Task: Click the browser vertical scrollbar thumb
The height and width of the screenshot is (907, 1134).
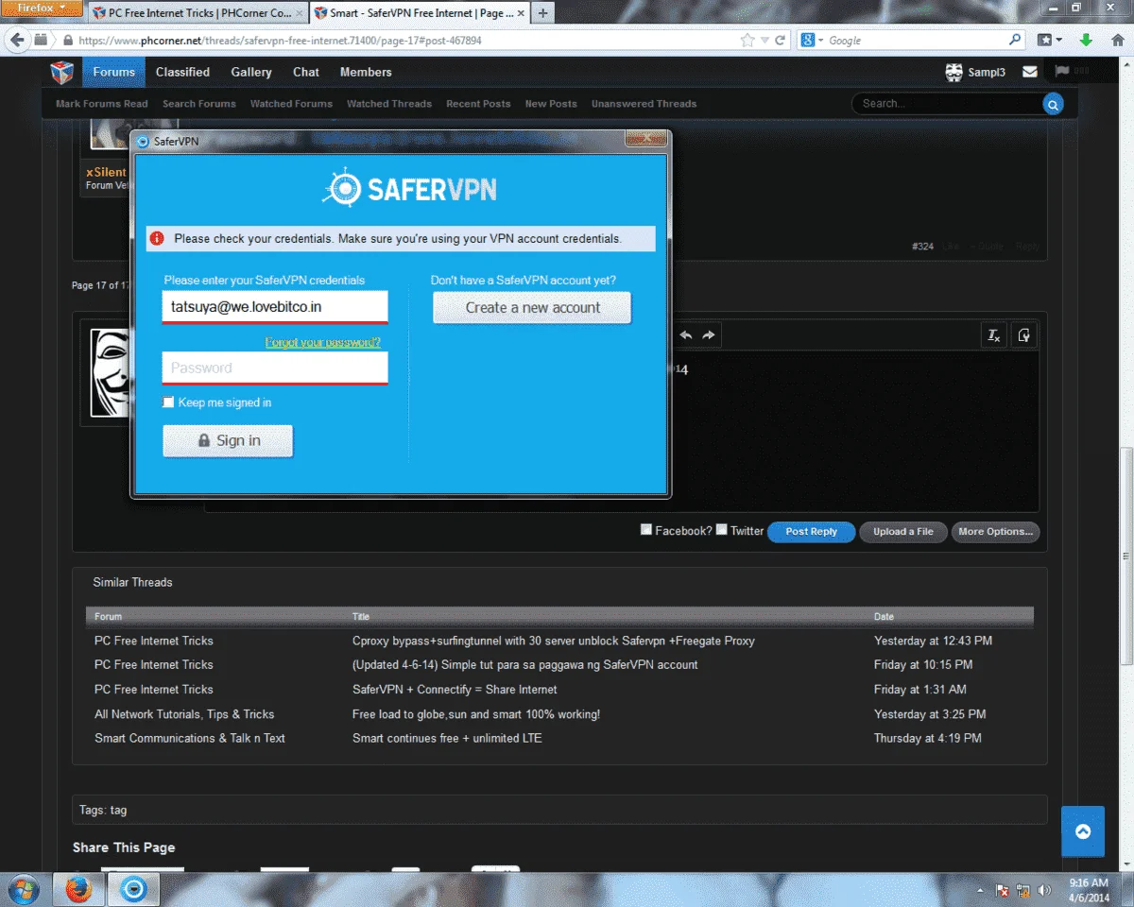Action: point(1125,555)
